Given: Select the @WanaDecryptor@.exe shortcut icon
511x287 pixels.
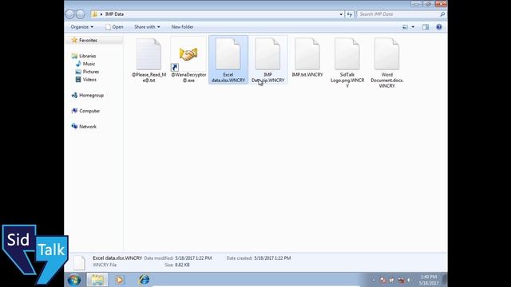Looking at the screenshot, I should (188, 54).
